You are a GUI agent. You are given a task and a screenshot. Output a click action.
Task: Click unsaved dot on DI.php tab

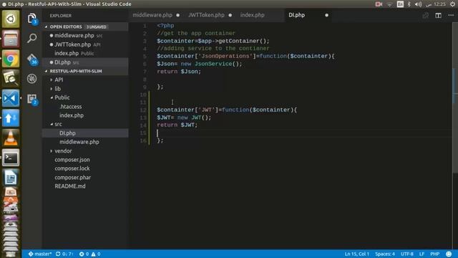tap(326, 15)
